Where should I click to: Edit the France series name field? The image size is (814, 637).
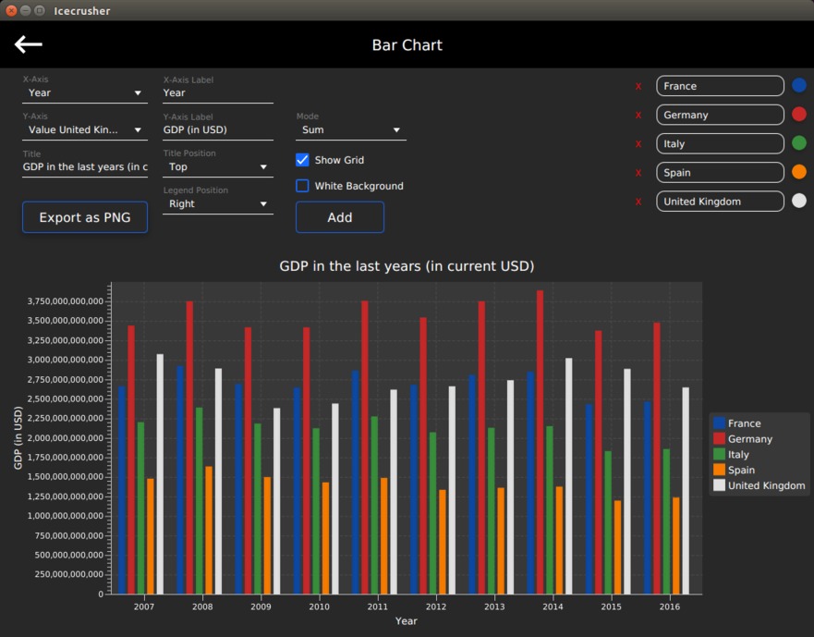click(x=720, y=86)
